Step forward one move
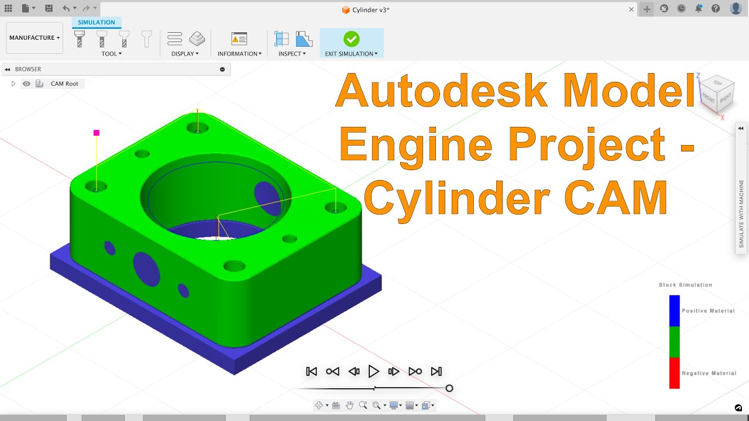 pos(394,371)
